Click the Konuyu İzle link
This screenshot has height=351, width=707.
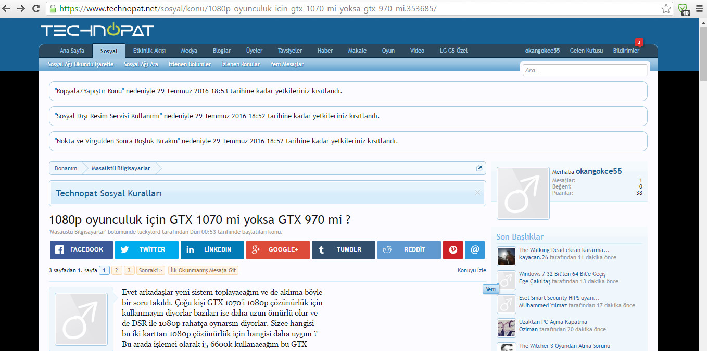coord(472,270)
